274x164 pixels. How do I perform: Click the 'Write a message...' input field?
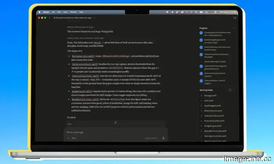[x=115, y=132]
